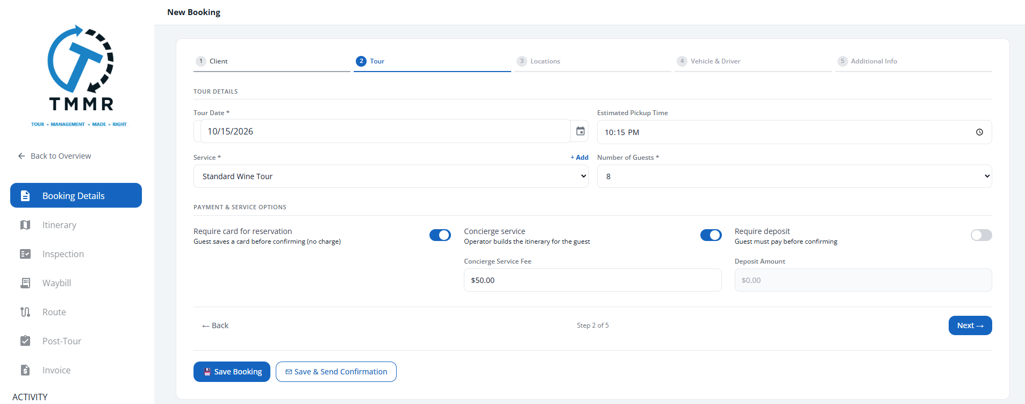Click the Inspection checklist icon
This screenshot has width=1025, height=404.
click(25, 254)
